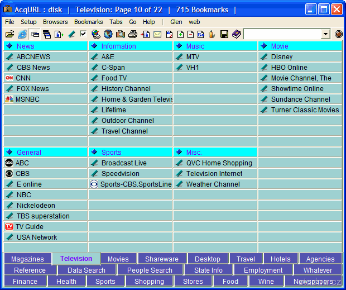This screenshot has width=346, height=290.
Task: Open the History Channel bookmark
Action: (126, 89)
